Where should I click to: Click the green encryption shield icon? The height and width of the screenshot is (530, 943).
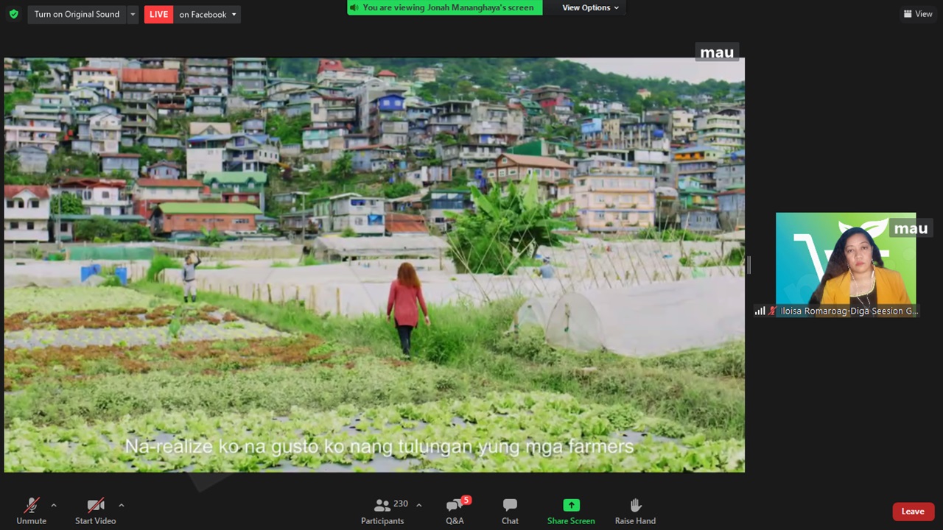[13, 14]
